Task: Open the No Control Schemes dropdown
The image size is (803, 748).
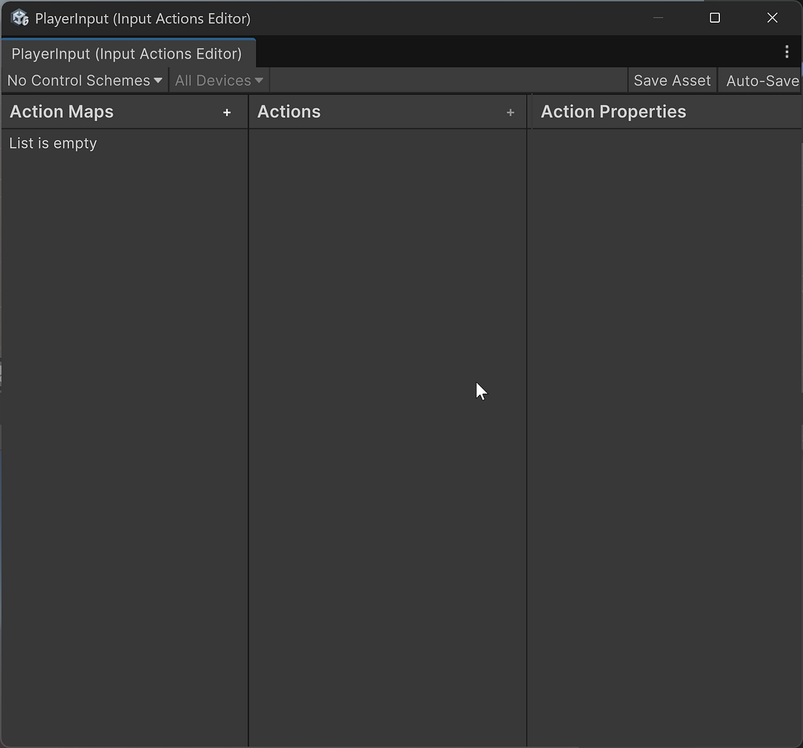Action: 77,80
